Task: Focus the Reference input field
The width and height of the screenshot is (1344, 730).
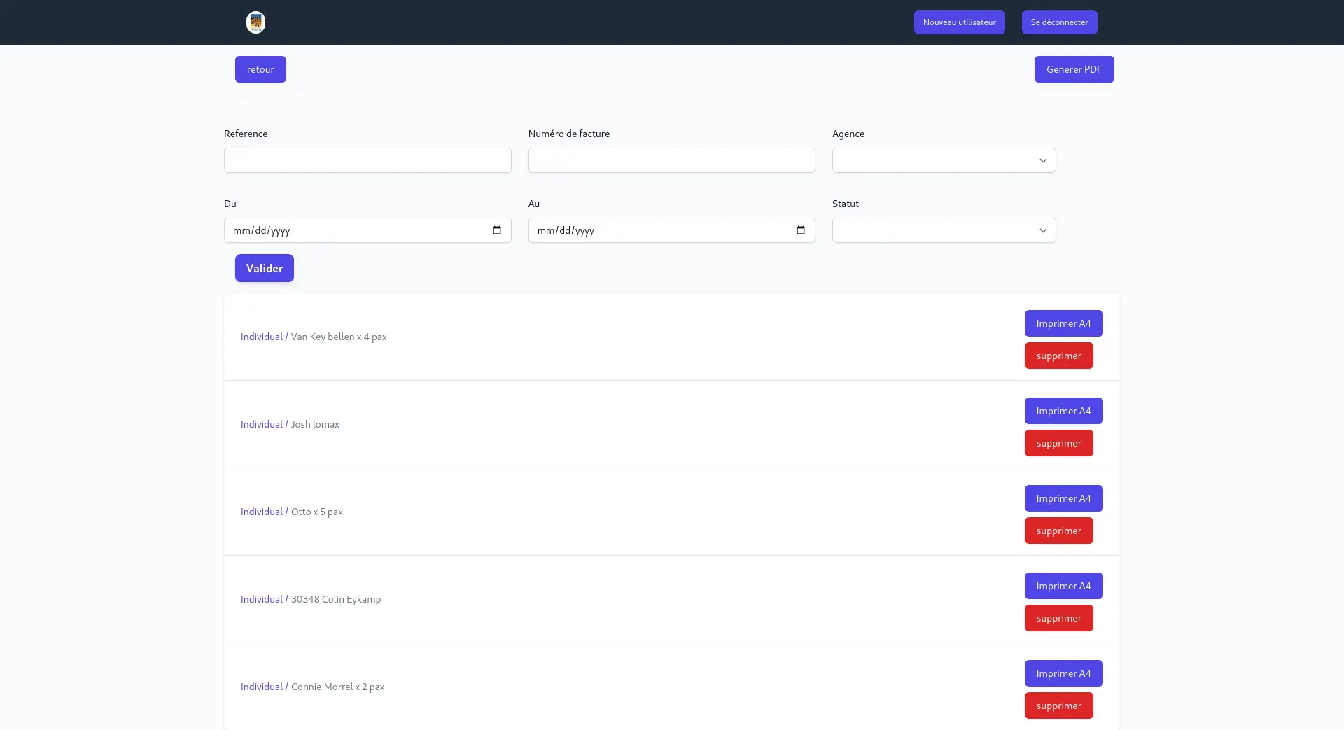Action: point(367,160)
